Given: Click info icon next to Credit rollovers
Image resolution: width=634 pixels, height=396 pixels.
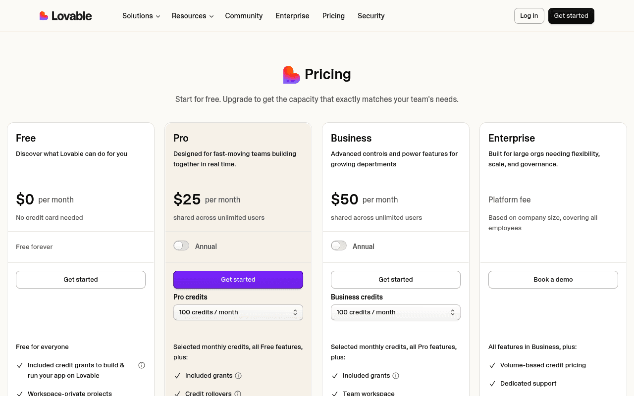Looking at the screenshot, I should pyautogui.click(x=238, y=394).
